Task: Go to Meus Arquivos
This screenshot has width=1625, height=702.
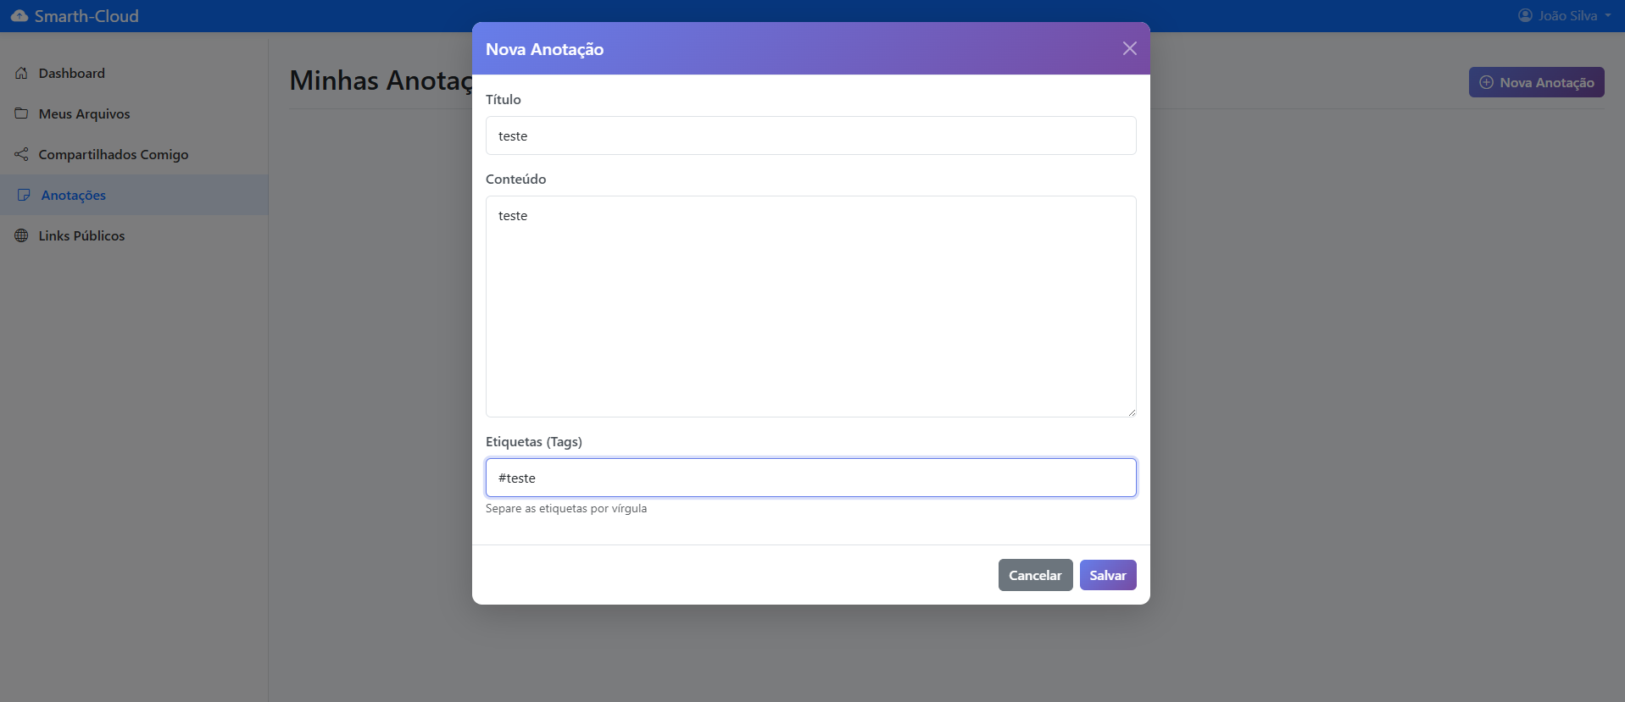Action: (x=84, y=114)
